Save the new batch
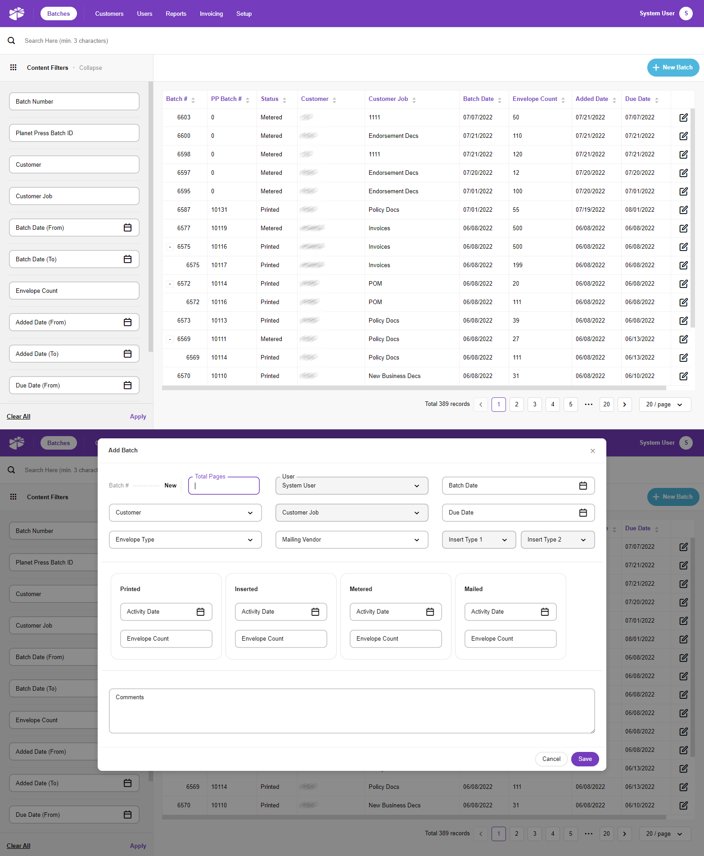704x856 pixels. pos(585,759)
